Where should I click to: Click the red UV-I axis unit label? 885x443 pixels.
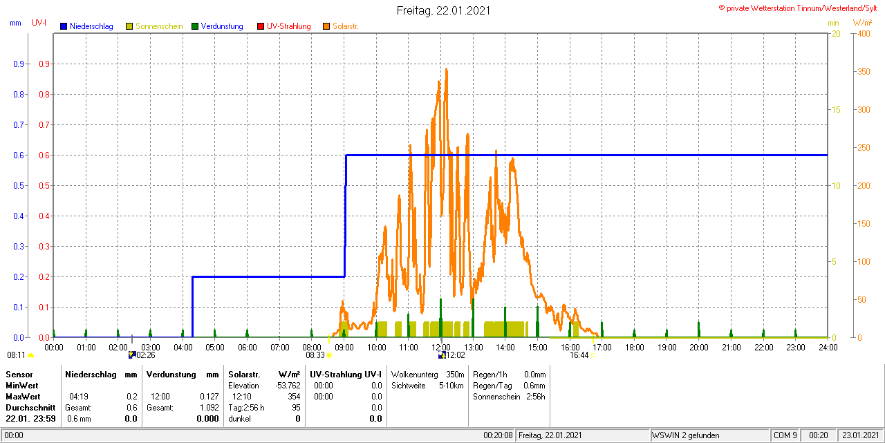point(39,23)
